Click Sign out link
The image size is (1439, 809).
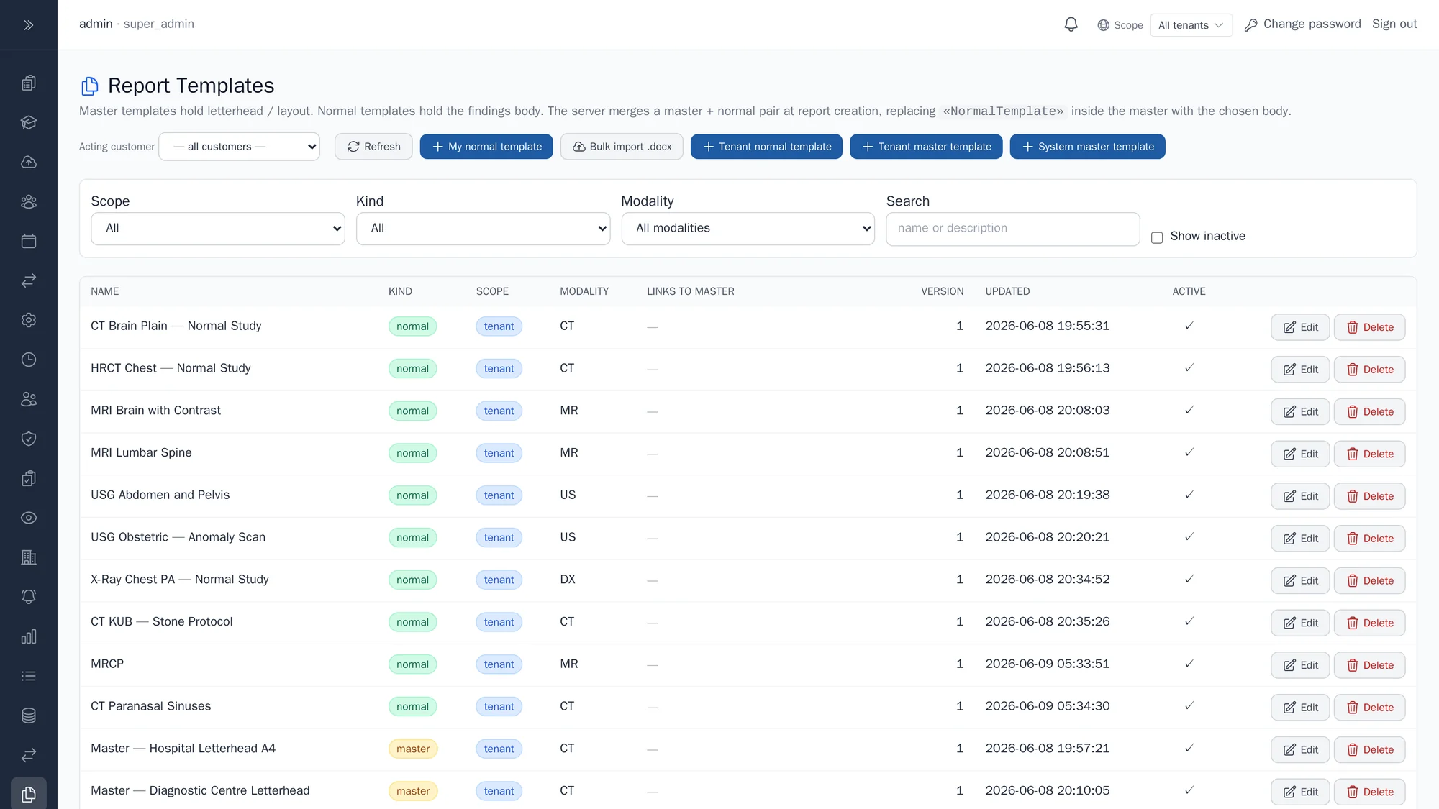point(1394,24)
